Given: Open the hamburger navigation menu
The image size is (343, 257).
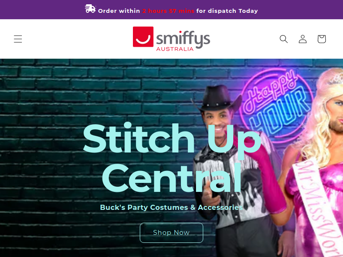Looking at the screenshot, I should click(18, 39).
